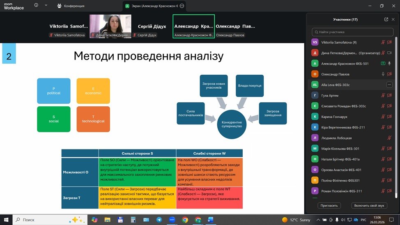Viewport: 400px width, 225px height.
Task: Open the three-dots options on the screen share tab
Action: point(182,6)
